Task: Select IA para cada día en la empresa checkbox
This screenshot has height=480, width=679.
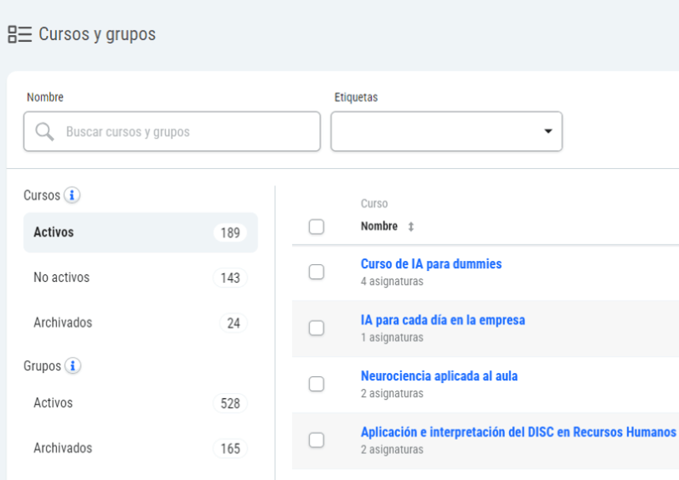Action: click(x=316, y=328)
